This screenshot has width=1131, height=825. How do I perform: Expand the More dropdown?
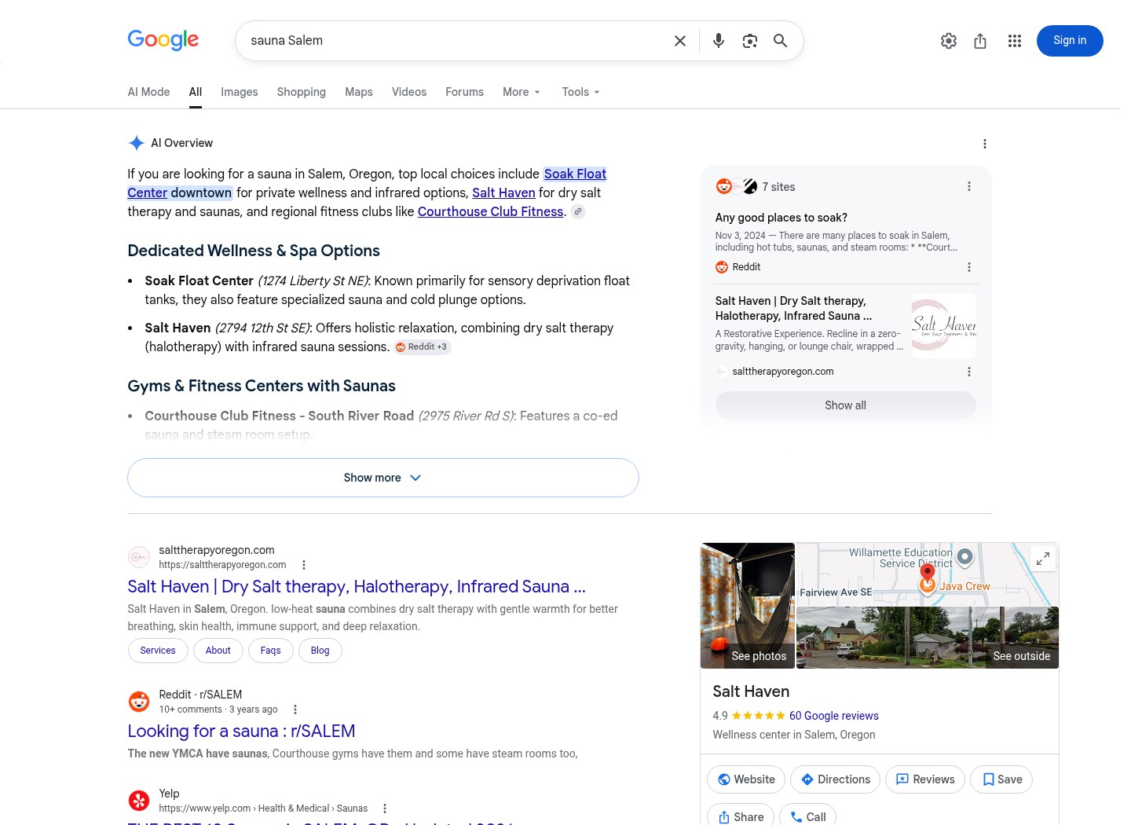point(522,92)
